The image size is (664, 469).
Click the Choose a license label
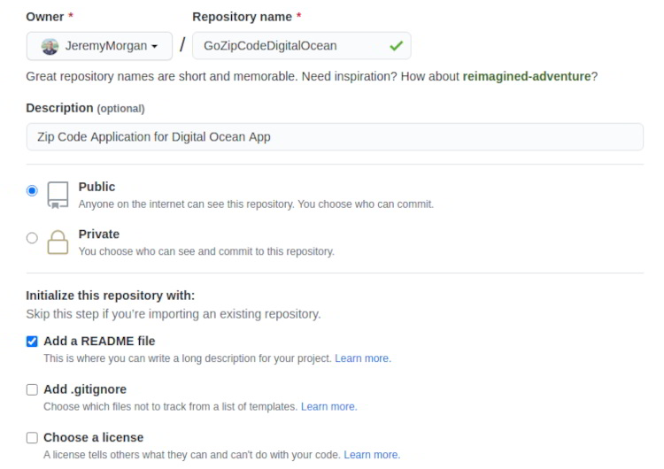click(93, 438)
